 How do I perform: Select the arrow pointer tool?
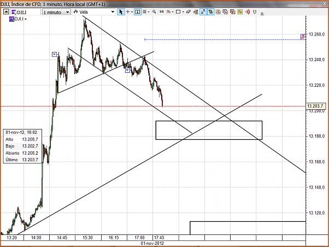click(x=121, y=12)
